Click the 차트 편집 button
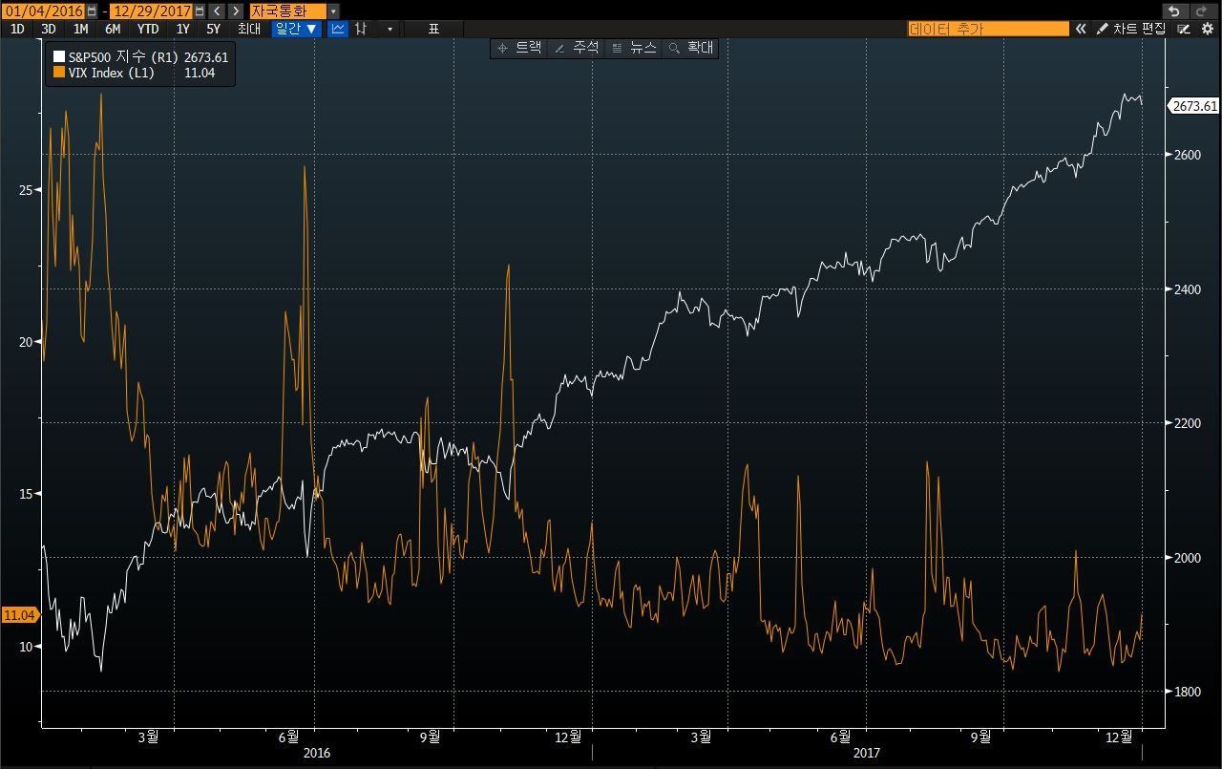This screenshot has width=1222, height=769. (x=1131, y=29)
